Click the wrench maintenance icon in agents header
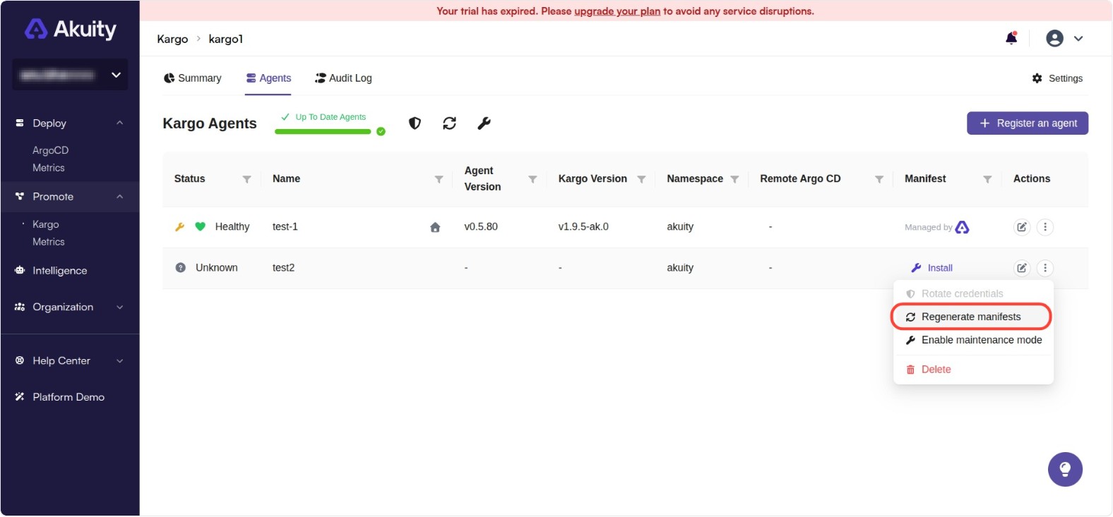1113x517 pixels. [484, 123]
